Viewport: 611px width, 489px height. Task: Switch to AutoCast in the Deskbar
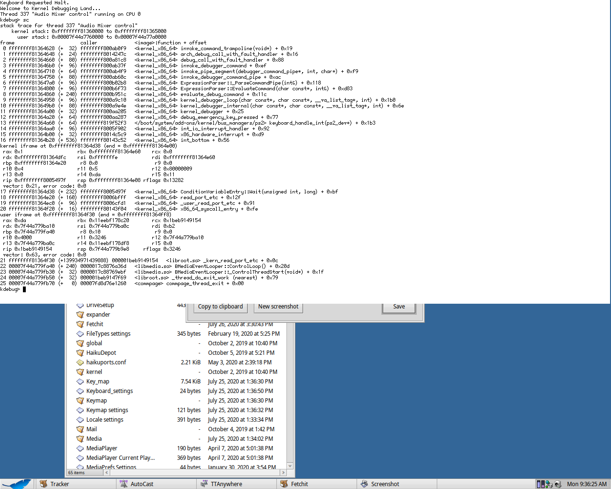(142, 484)
